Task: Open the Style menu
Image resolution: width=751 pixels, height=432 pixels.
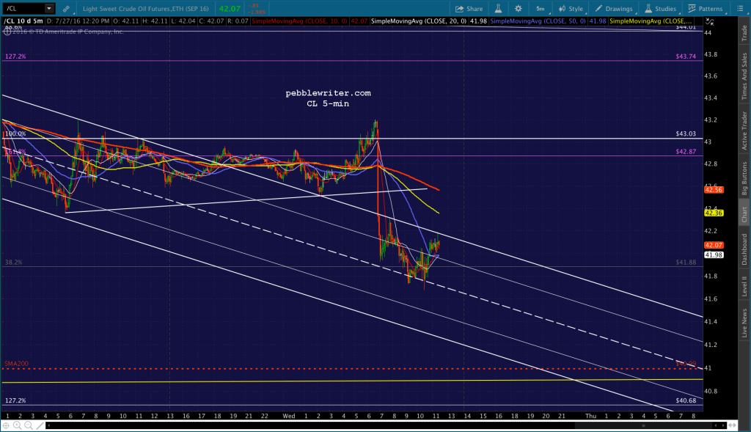Action: 571,9
